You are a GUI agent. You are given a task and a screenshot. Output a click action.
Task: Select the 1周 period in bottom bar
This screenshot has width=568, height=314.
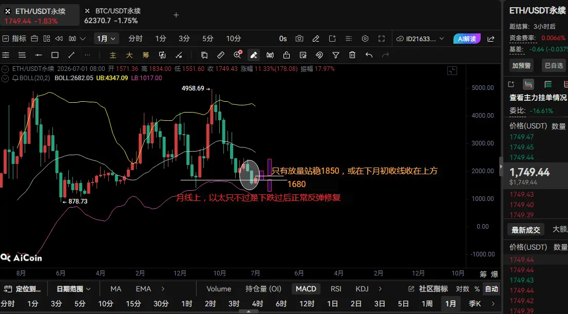[427, 304]
